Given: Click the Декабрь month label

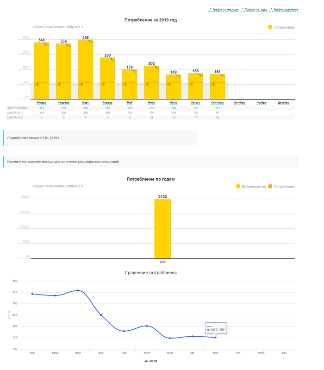Looking at the screenshot, I should (x=283, y=103).
